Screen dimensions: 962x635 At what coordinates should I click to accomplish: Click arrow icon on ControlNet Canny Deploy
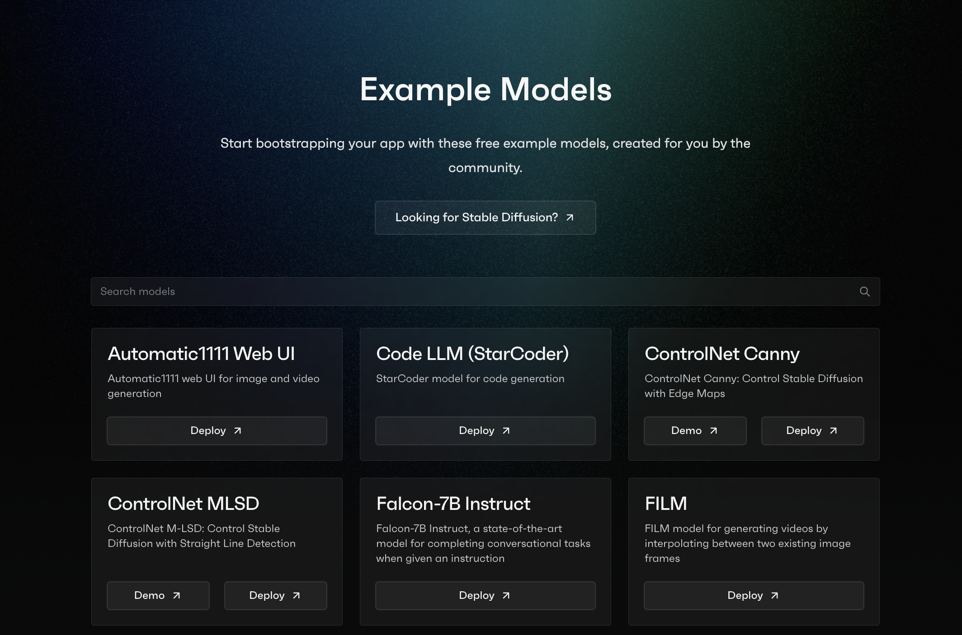833,431
